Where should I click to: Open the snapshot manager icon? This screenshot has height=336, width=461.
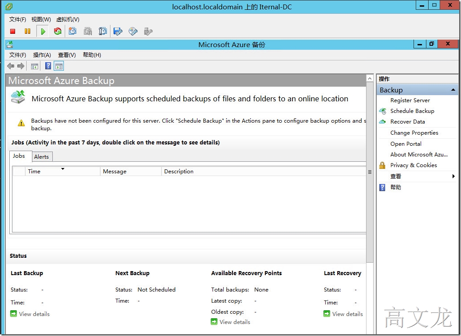point(102,31)
